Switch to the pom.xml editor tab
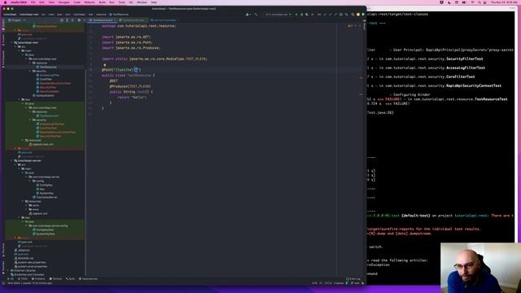 coord(164,20)
